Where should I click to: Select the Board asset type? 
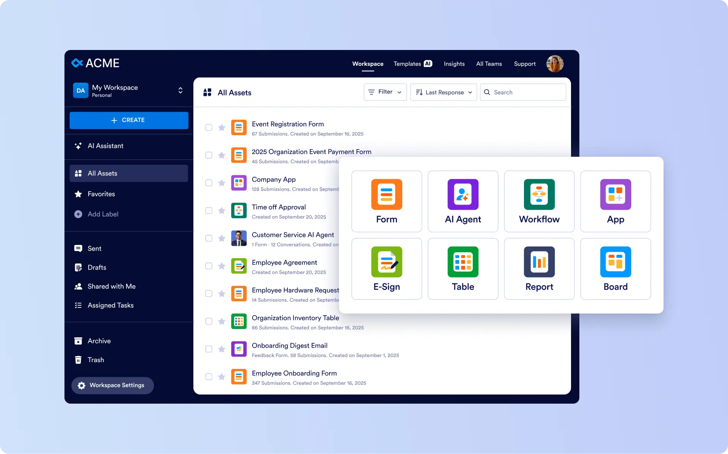pos(615,268)
